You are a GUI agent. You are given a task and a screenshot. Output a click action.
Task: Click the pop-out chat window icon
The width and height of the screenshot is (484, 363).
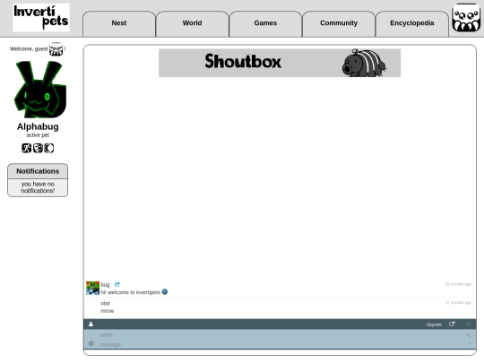(x=452, y=324)
